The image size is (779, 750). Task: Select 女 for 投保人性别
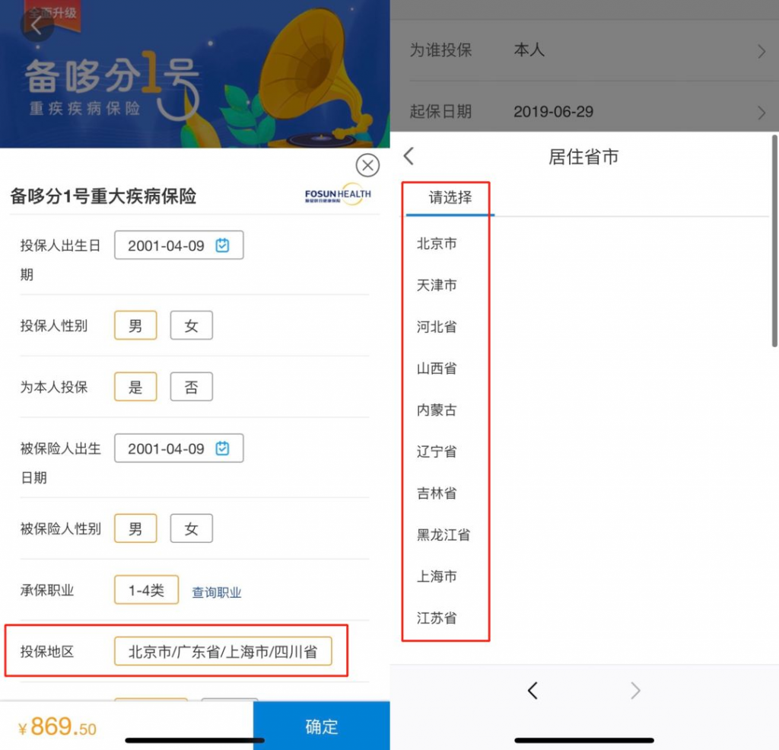(191, 325)
